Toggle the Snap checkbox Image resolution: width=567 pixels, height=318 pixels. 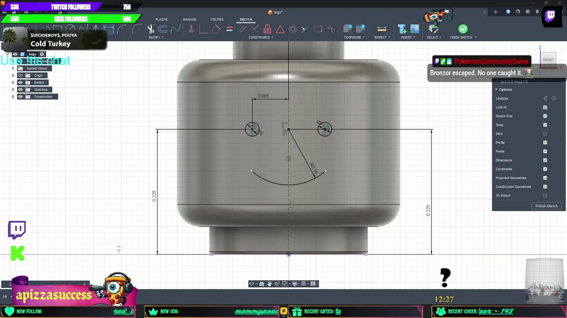pyautogui.click(x=545, y=125)
